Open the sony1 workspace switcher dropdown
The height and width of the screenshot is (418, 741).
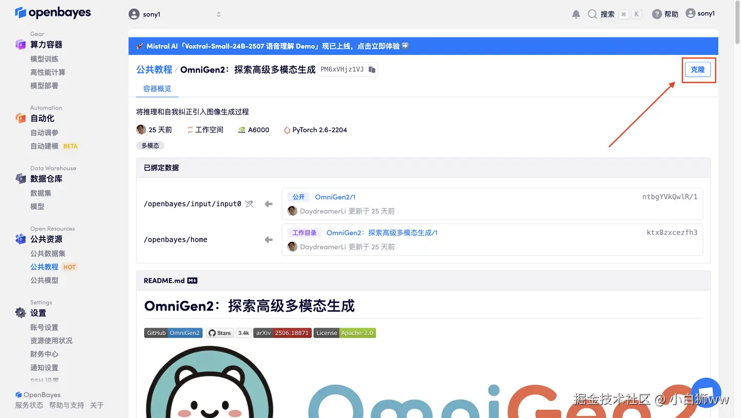pos(175,14)
